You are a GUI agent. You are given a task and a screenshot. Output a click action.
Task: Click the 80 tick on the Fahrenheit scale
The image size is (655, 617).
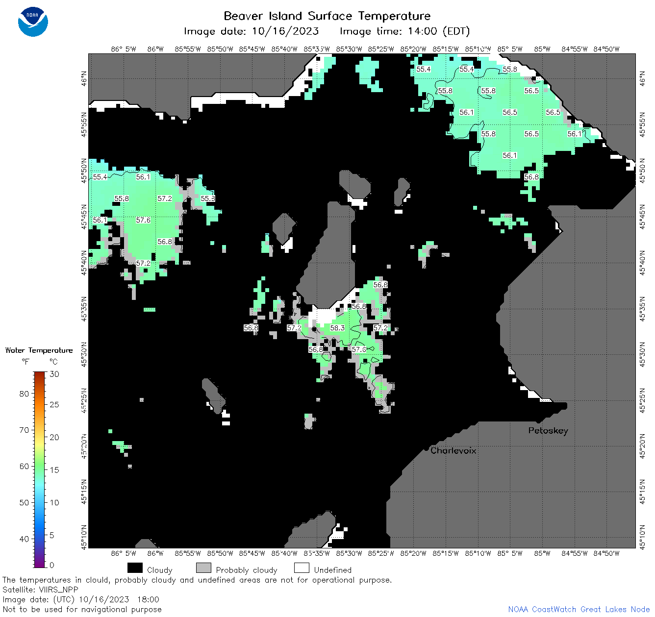click(x=24, y=394)
